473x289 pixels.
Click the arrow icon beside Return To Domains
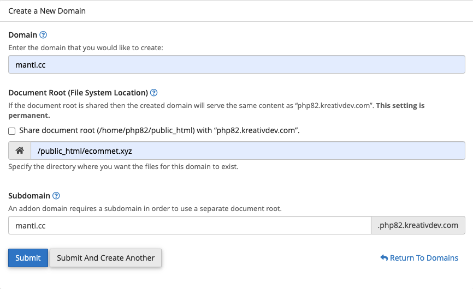click(x=384, y=258)
